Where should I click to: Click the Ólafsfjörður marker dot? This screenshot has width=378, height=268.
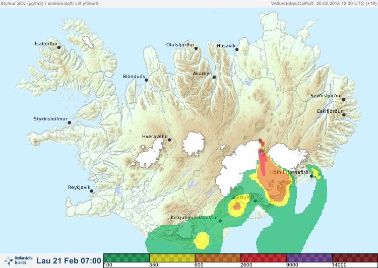(196, 48)
